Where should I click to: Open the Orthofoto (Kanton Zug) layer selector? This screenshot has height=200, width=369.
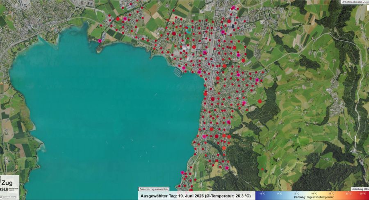pyautogui.click(x=355, y=2)
